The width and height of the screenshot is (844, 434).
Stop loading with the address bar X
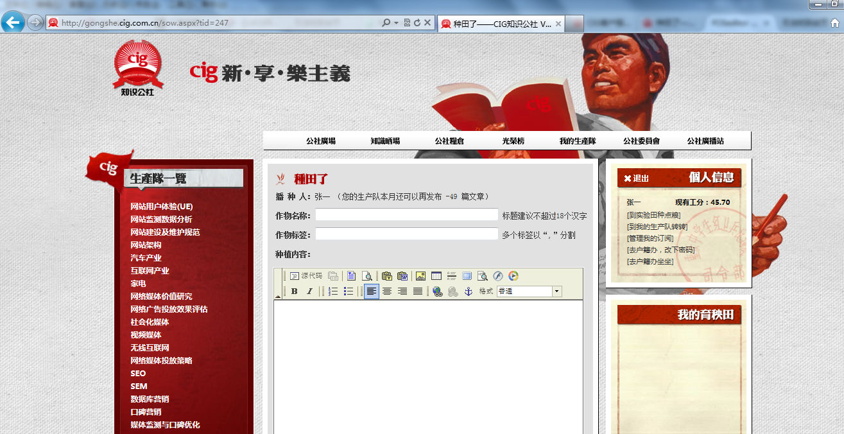point(427,22)
